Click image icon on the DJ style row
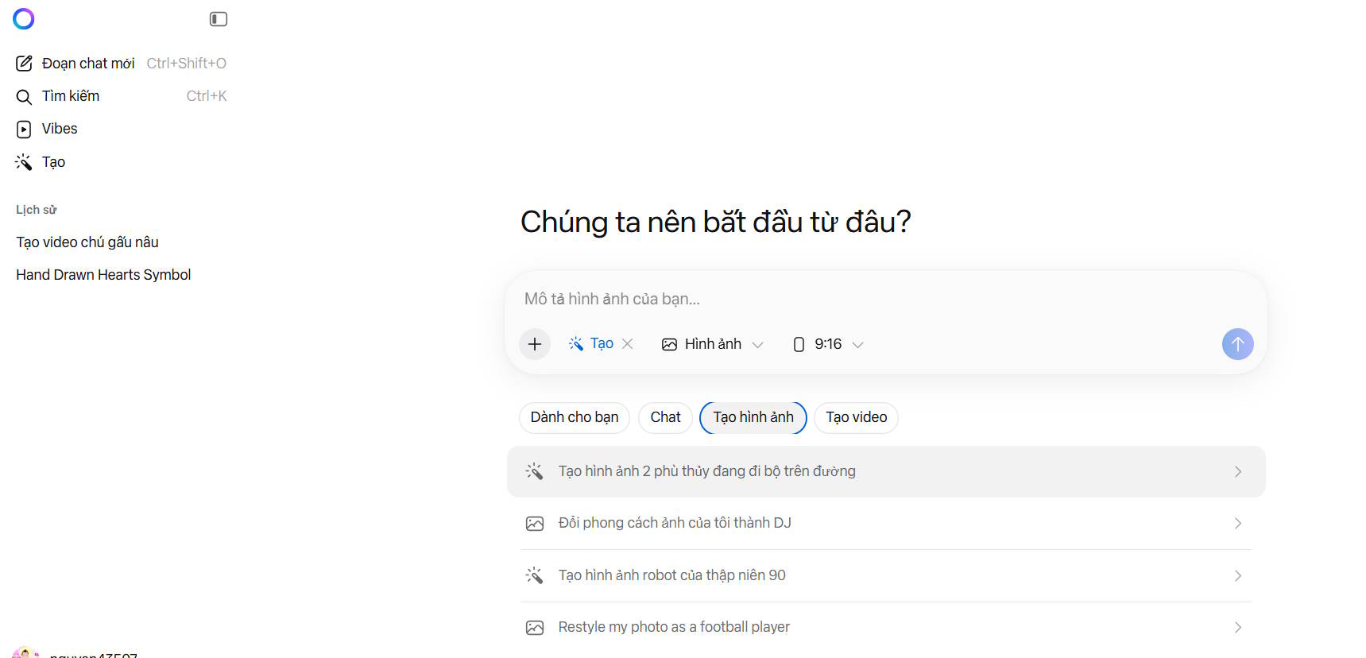The height and width of the screenshot is (658, 1366). [x=535, y=524]
